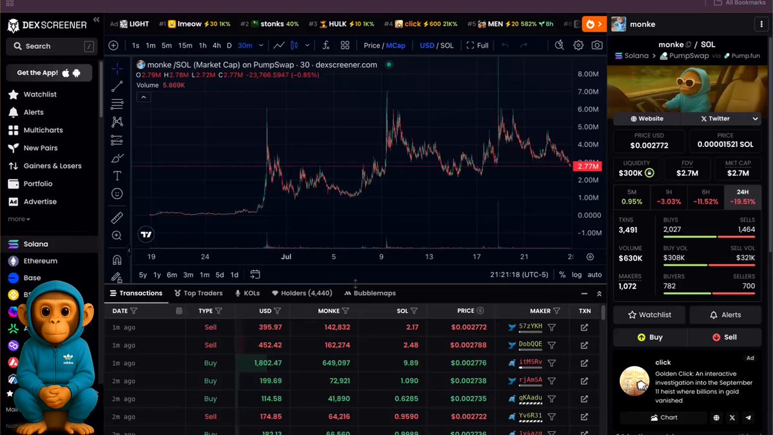Open the MONKE column filter
The image size is (773, 435).
(346, 311)
